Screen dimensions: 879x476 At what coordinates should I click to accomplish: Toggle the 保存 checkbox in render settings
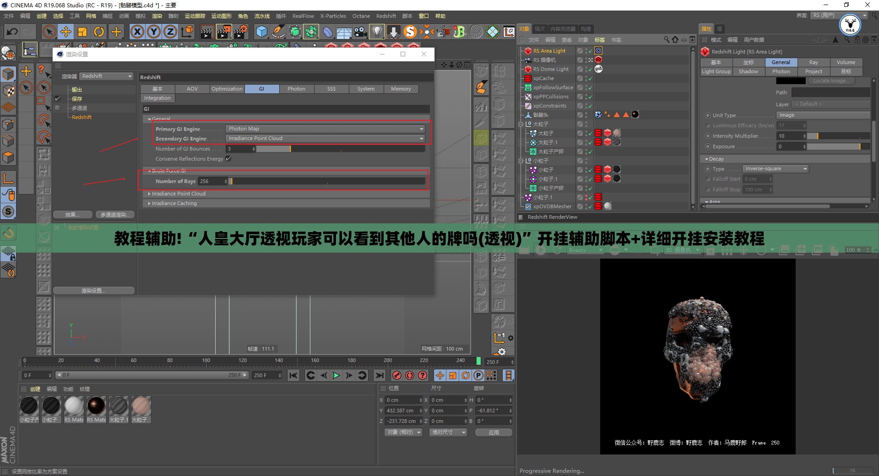click(x=58, y=99)
